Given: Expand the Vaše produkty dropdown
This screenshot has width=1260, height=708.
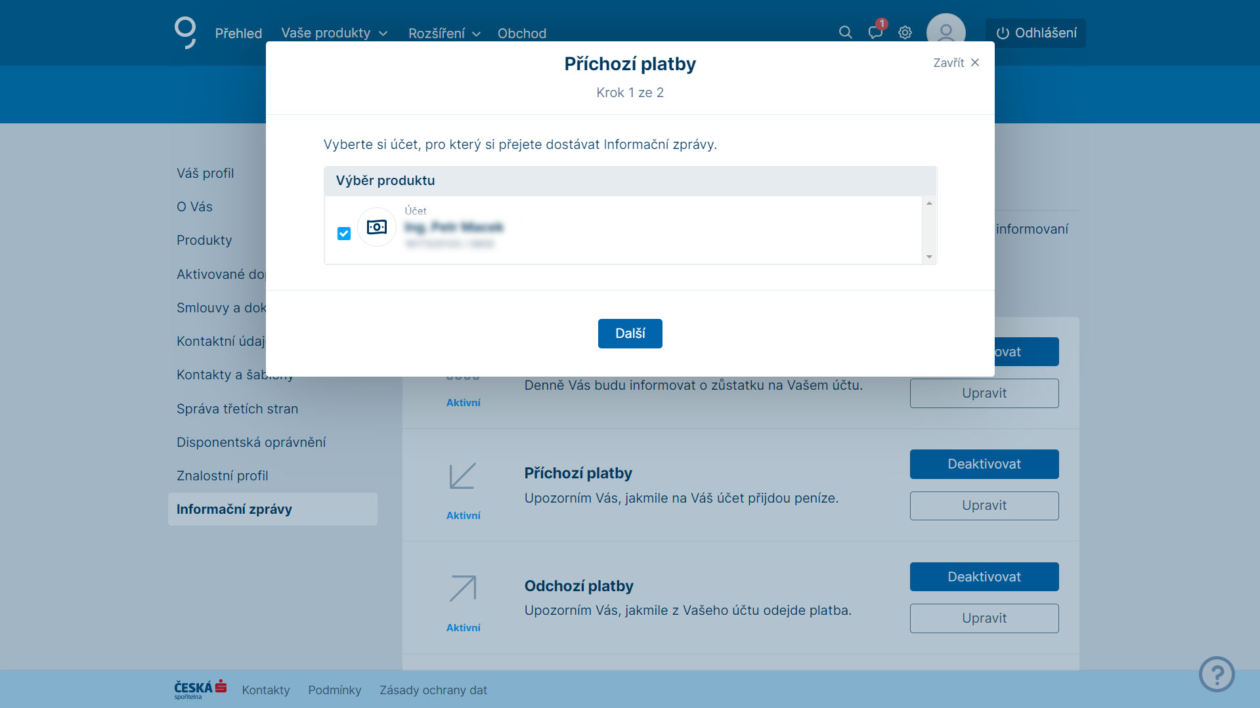Looking at the screenshot, I should tap(334, 33).
